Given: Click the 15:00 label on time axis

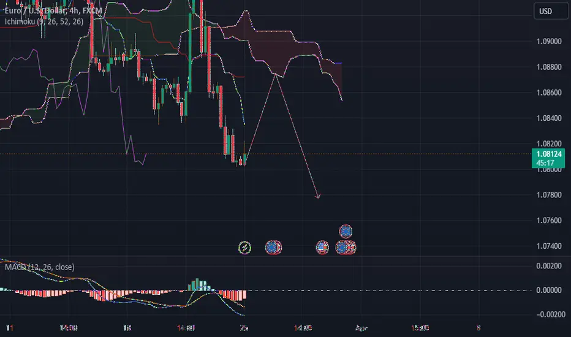Looking at the screenshot, I should [420, 328].
